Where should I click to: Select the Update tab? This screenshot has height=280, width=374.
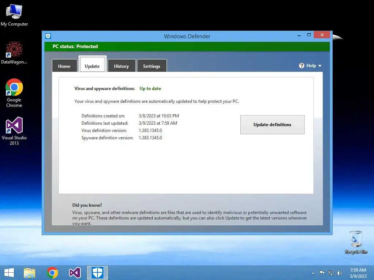(92, 64)
